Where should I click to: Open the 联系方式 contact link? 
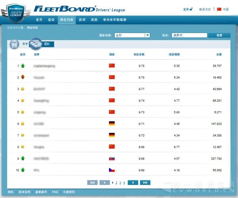205,10
